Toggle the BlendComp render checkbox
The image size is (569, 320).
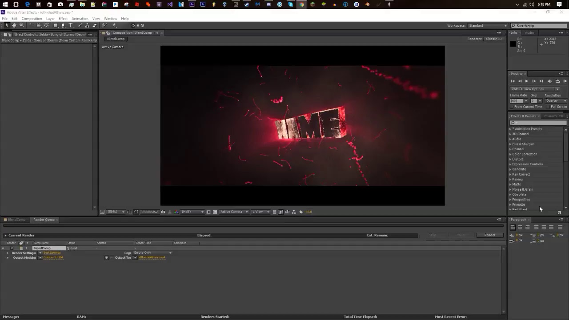tap(12, 248)
